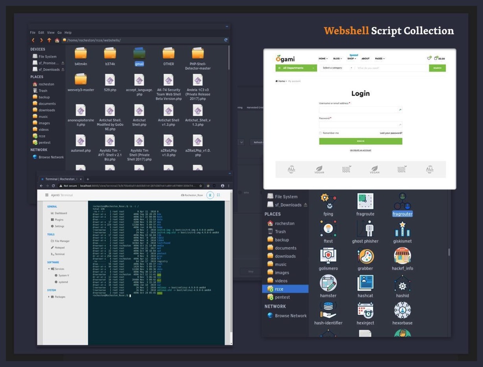Viewport: 483px width, 367px height.
Task: Launch the ghost phisher icon
Action: (365, 228)
